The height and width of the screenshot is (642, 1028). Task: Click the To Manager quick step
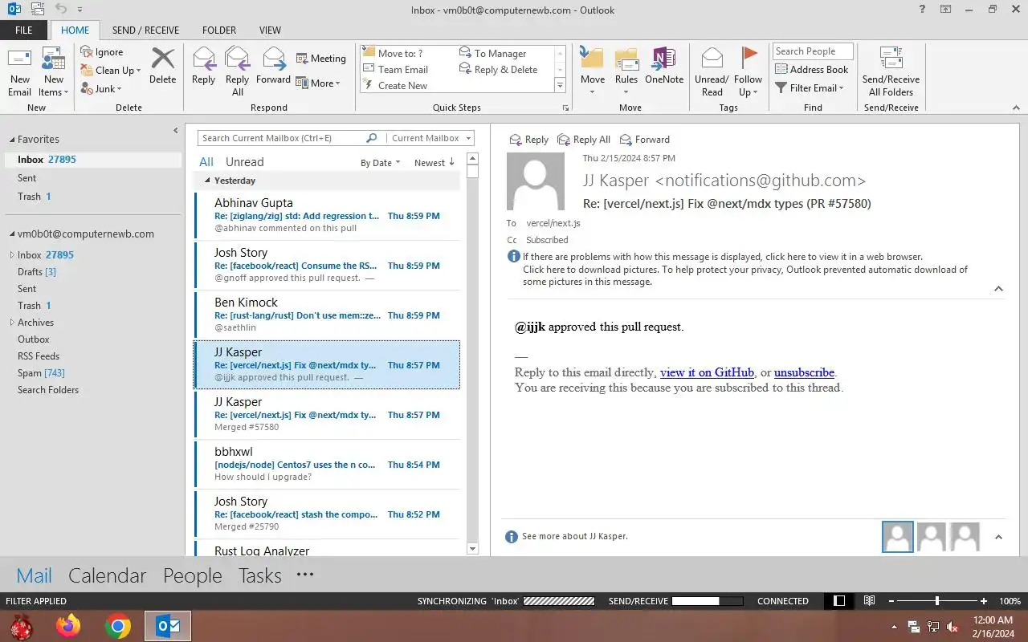[x=492, y=54]
